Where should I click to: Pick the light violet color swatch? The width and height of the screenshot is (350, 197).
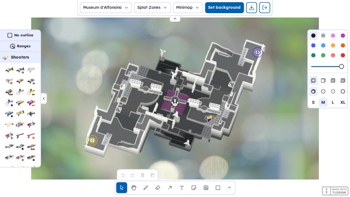point(333,35)
